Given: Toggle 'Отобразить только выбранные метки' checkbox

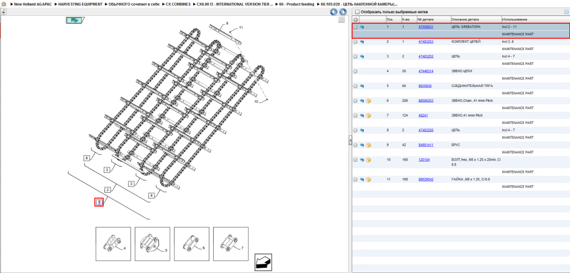Looking at the screenshot, I should (x=357, y=12).
